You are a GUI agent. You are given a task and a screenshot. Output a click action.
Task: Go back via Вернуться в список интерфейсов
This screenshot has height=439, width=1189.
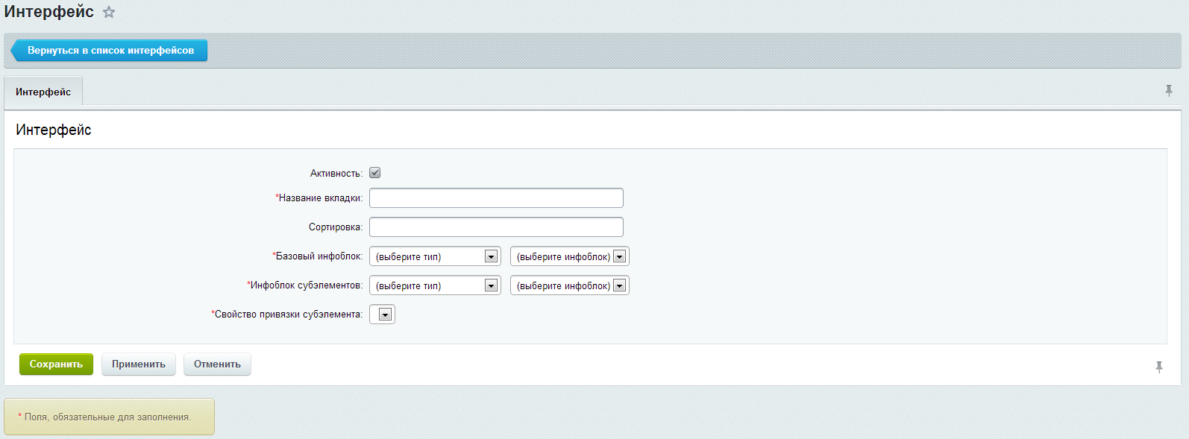pos(110,51)
